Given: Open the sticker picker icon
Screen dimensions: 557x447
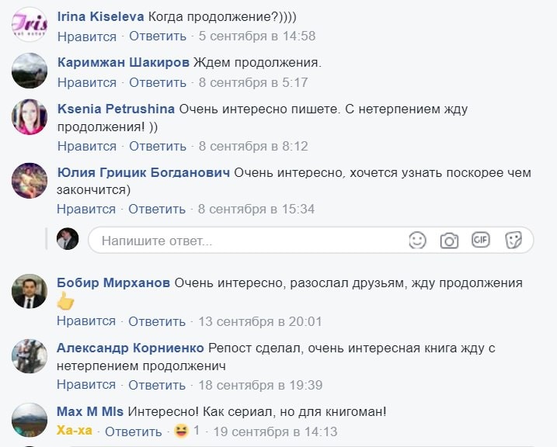Looking at the screenshot, I should [x=513, y=240].
